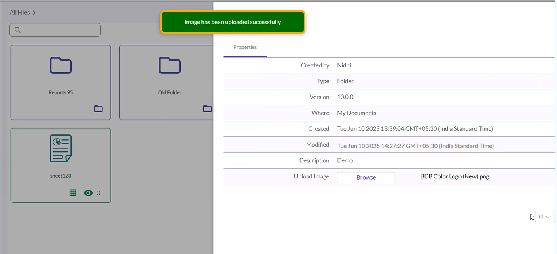
Task: Switch to the Properties tab
Action: tap(245, 47)
